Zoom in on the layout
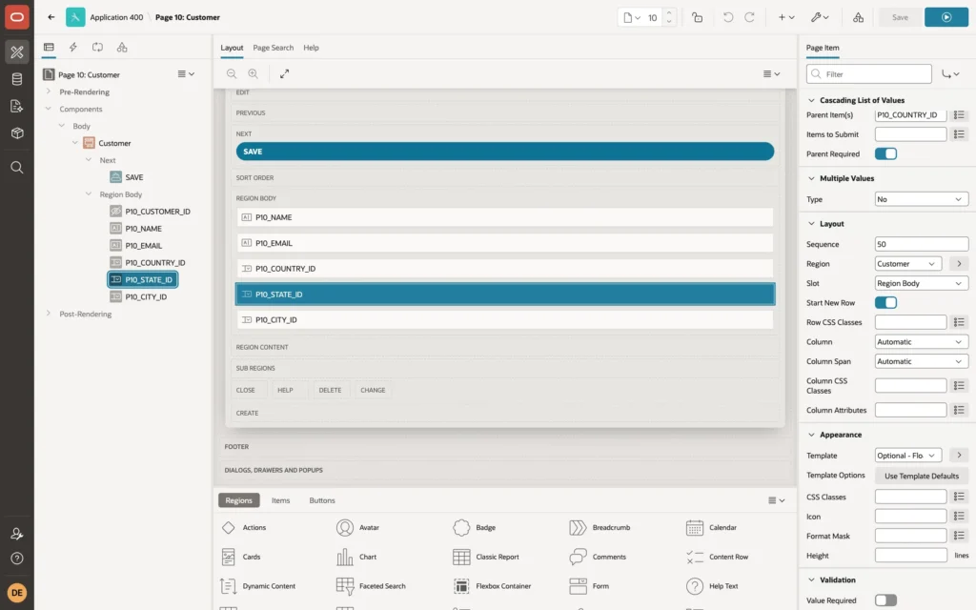 254,73
